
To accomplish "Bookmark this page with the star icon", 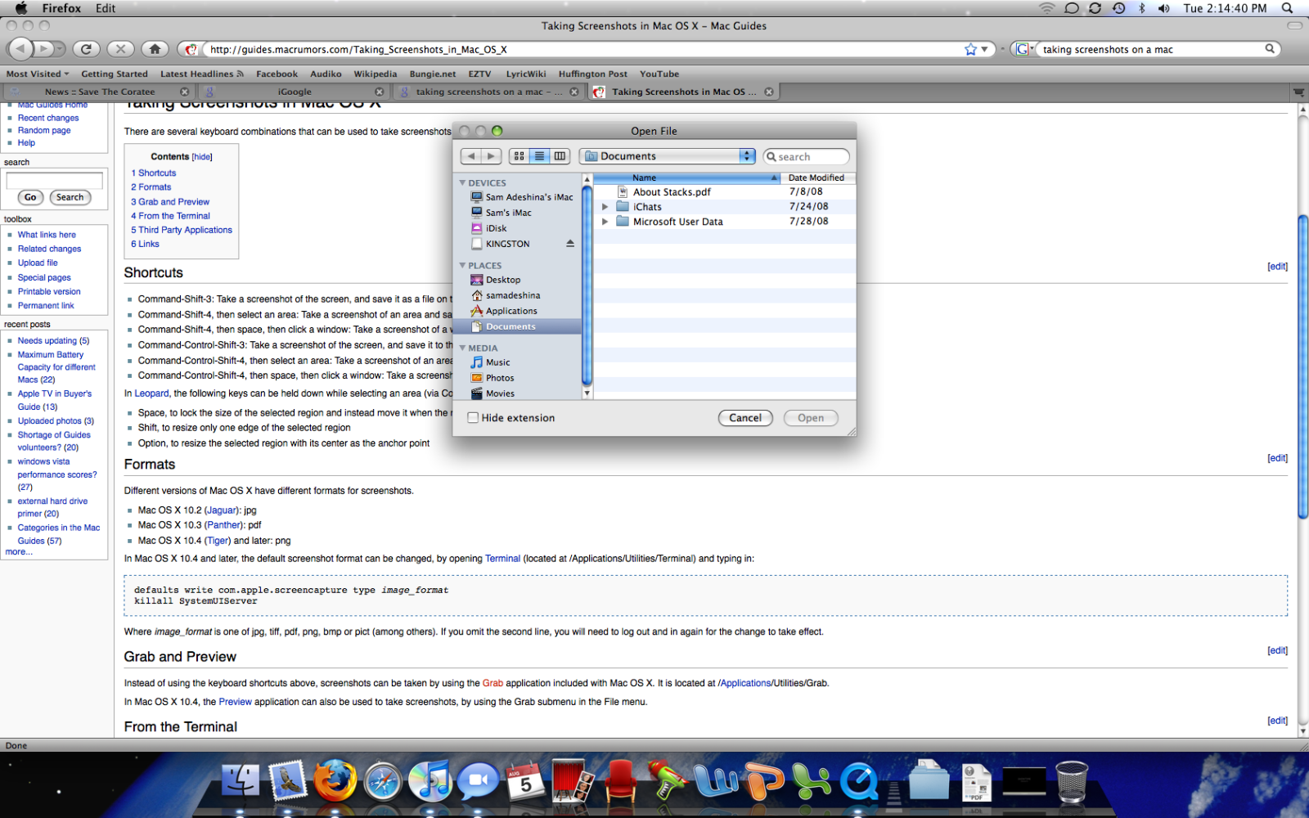I will 970,49.
